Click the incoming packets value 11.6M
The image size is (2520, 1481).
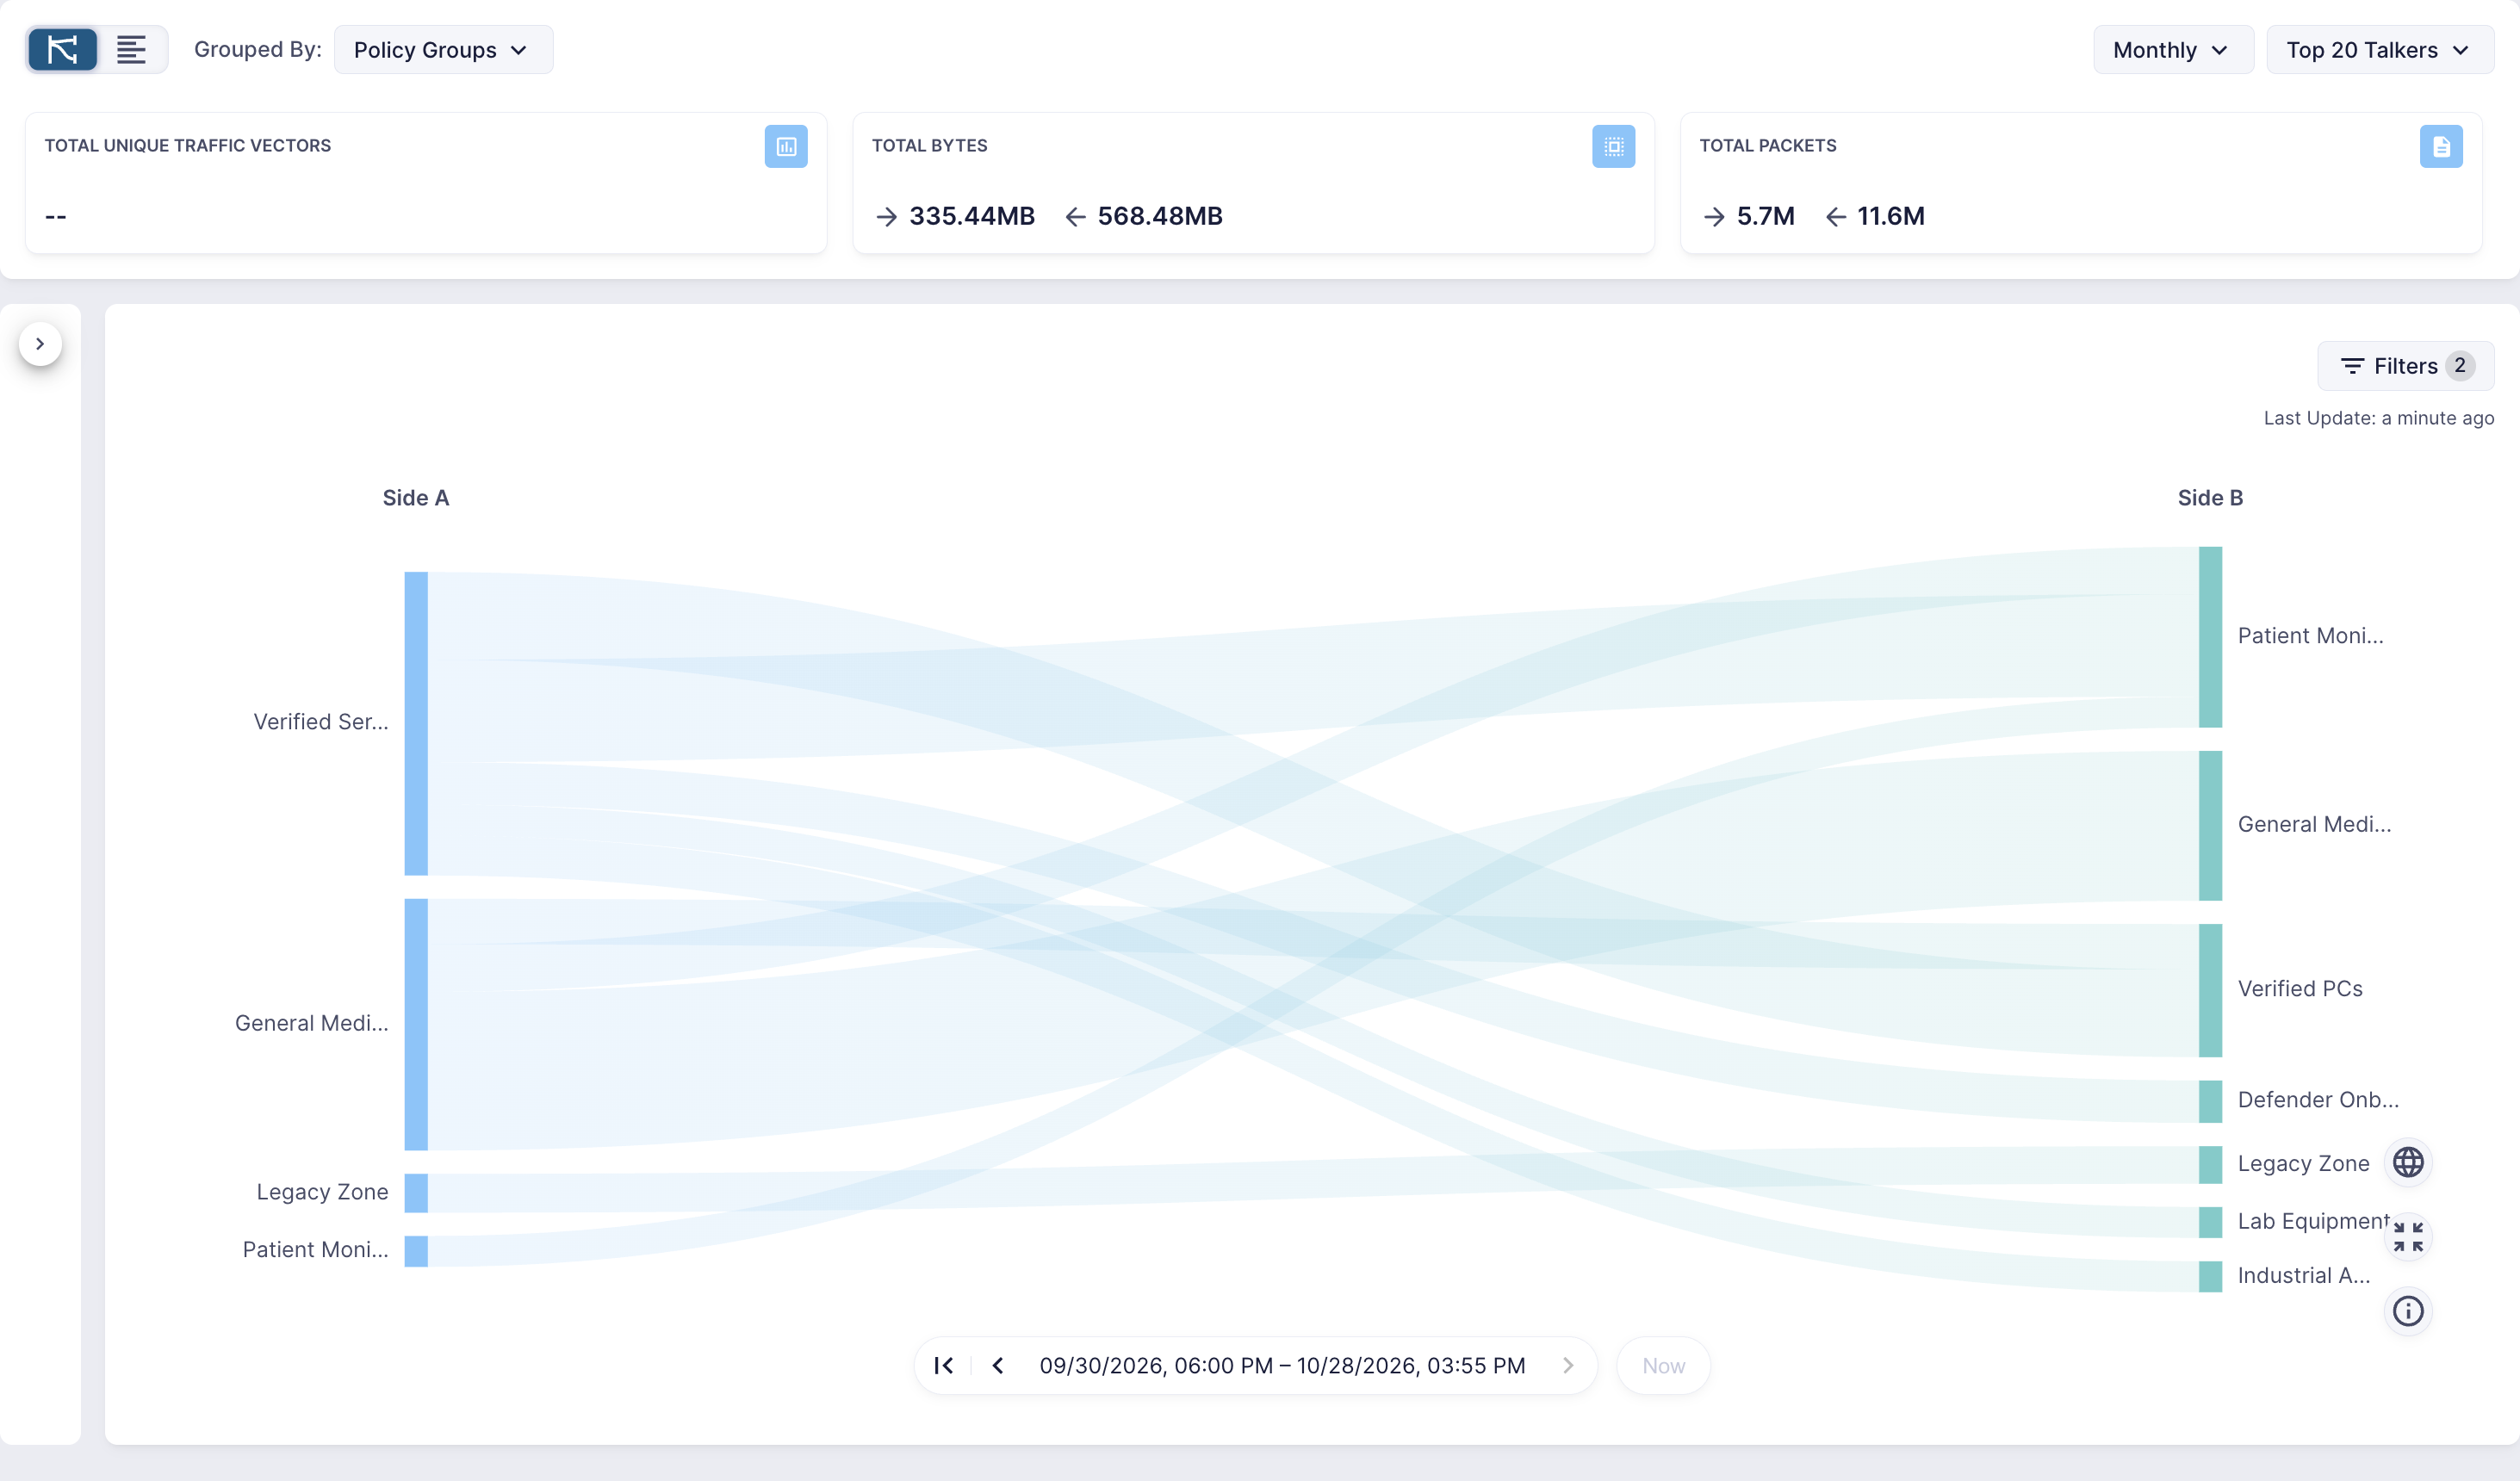[1890, 216]
